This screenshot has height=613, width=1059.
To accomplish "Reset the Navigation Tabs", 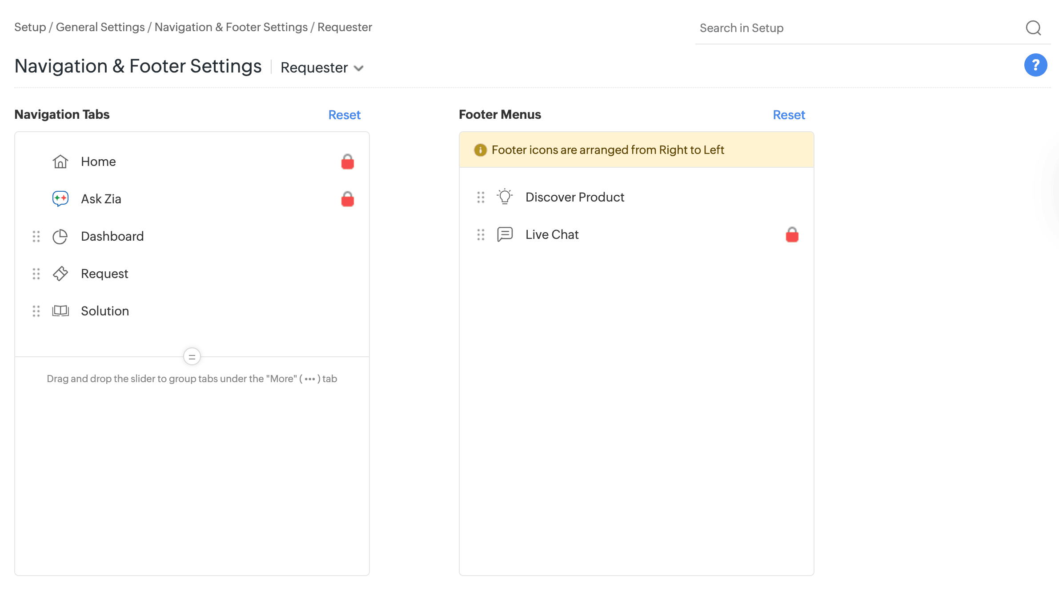I will tap(344, 115).
